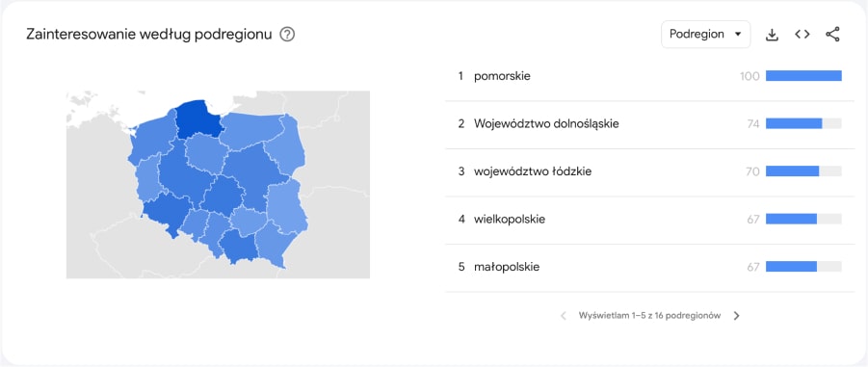Click the łódzkie region in map center
868x367 pixels.
222,194
